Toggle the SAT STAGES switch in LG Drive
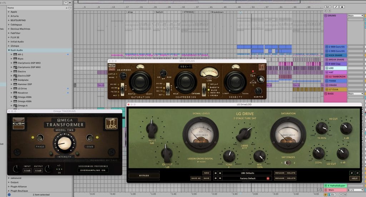Image resolution: width=366 pixels, height=197 pixels. click(x=288, y=163)
